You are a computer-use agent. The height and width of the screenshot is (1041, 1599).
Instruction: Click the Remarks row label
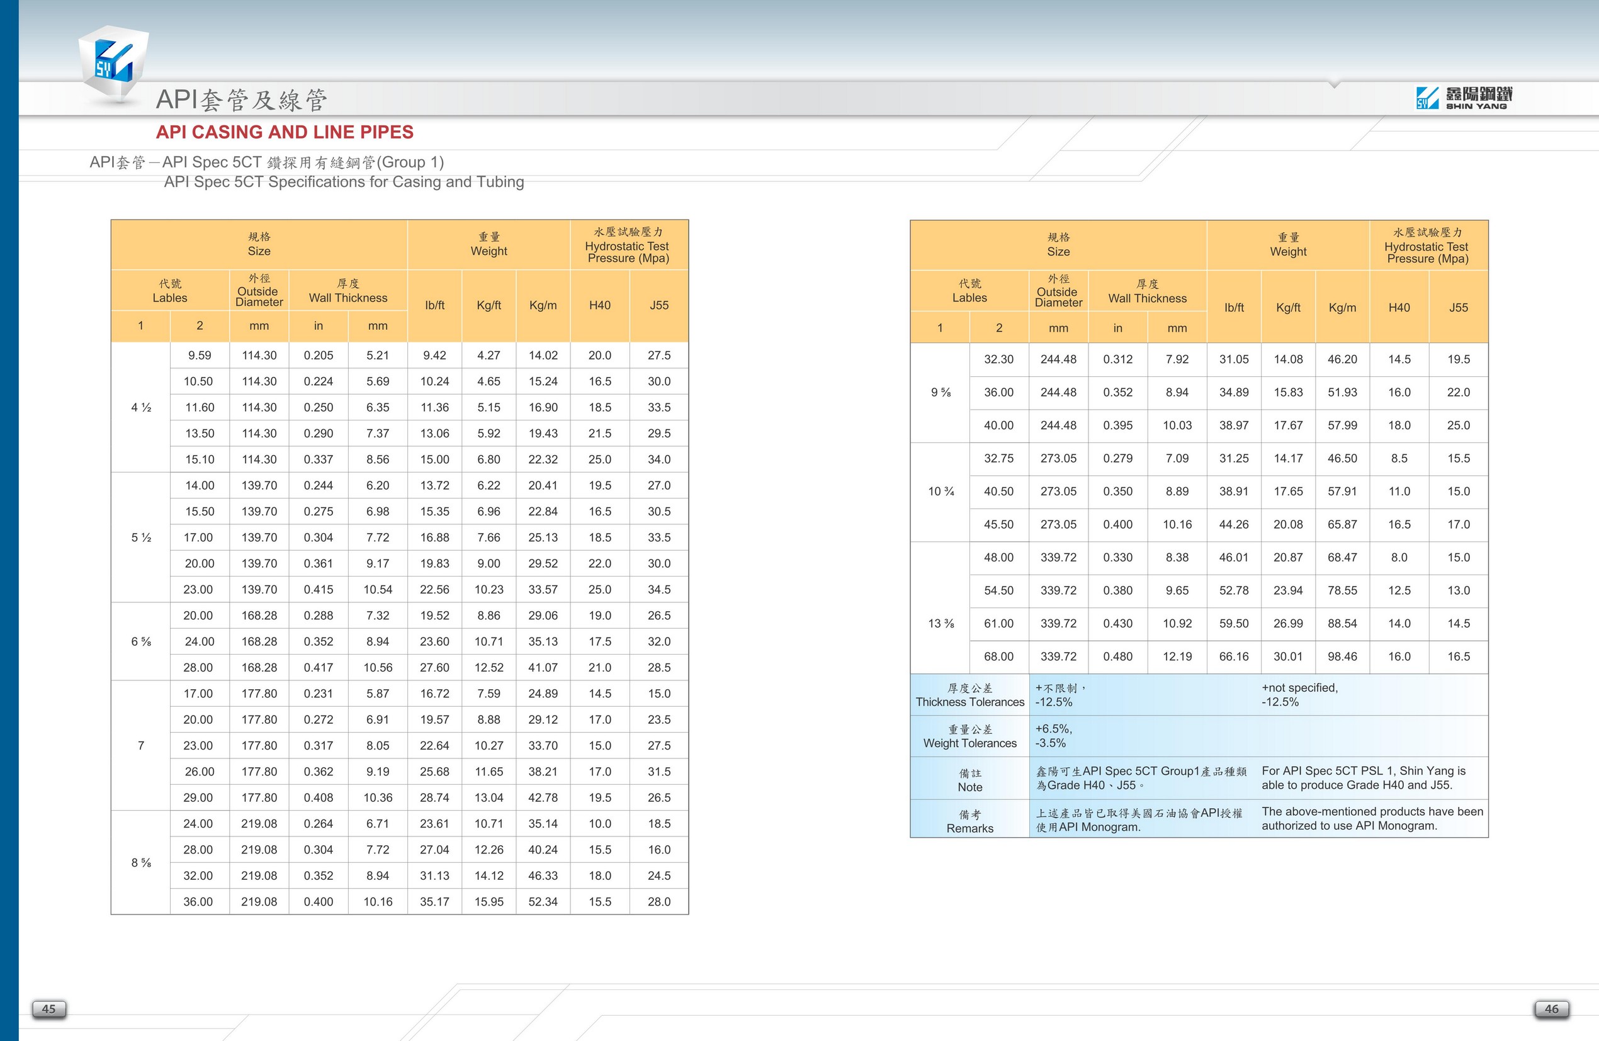pos(969,821)
